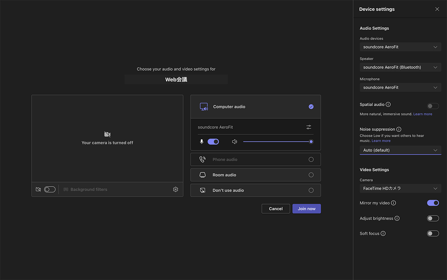Click Noise suppression info icon
The height and width of the screenshot is (280, 447).
tap(399, 129)
